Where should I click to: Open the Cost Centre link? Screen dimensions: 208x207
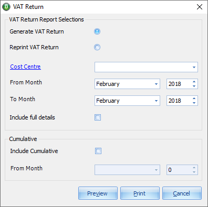click(x=25, y=67)
